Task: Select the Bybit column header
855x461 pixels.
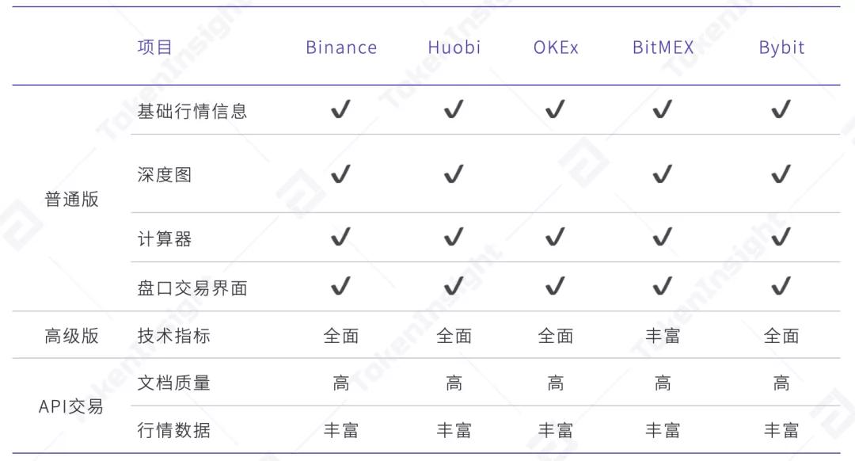Action: pos(781,48)
